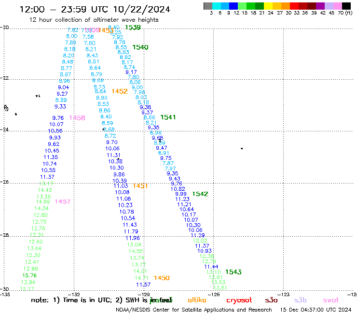Click orange pass number 1451

coord(140,186)
